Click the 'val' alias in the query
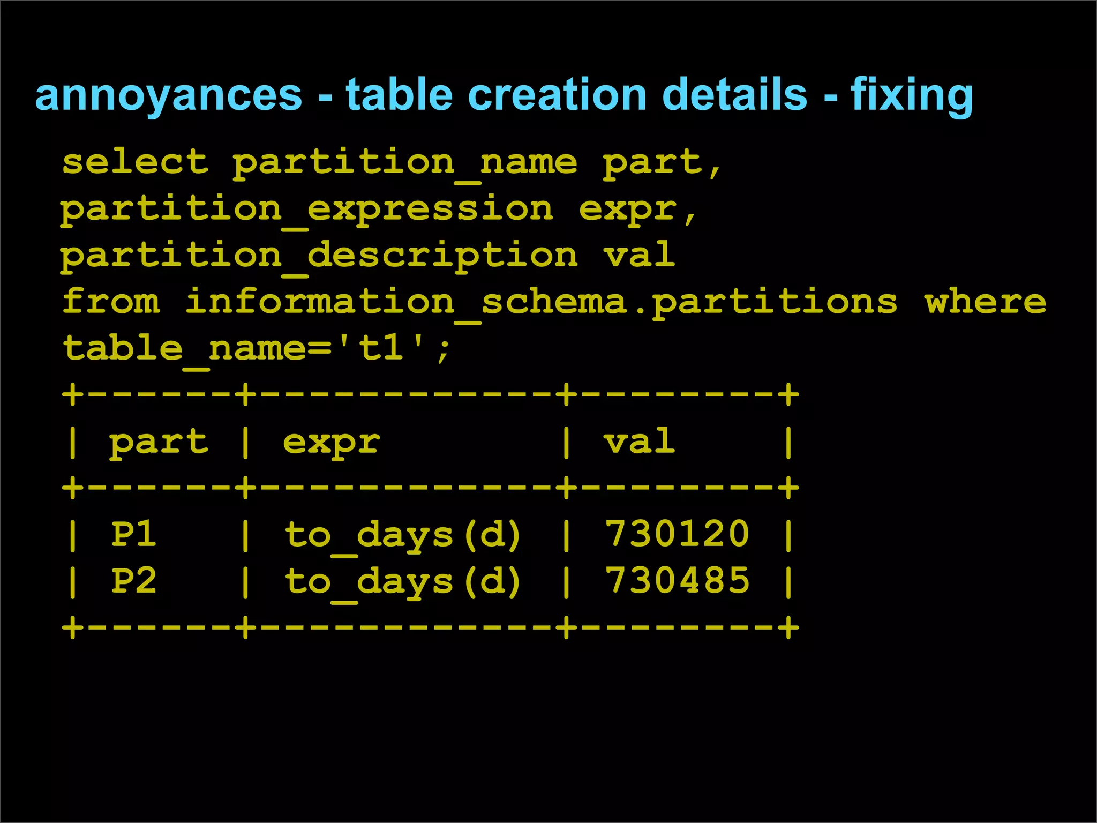 (639, 255)
